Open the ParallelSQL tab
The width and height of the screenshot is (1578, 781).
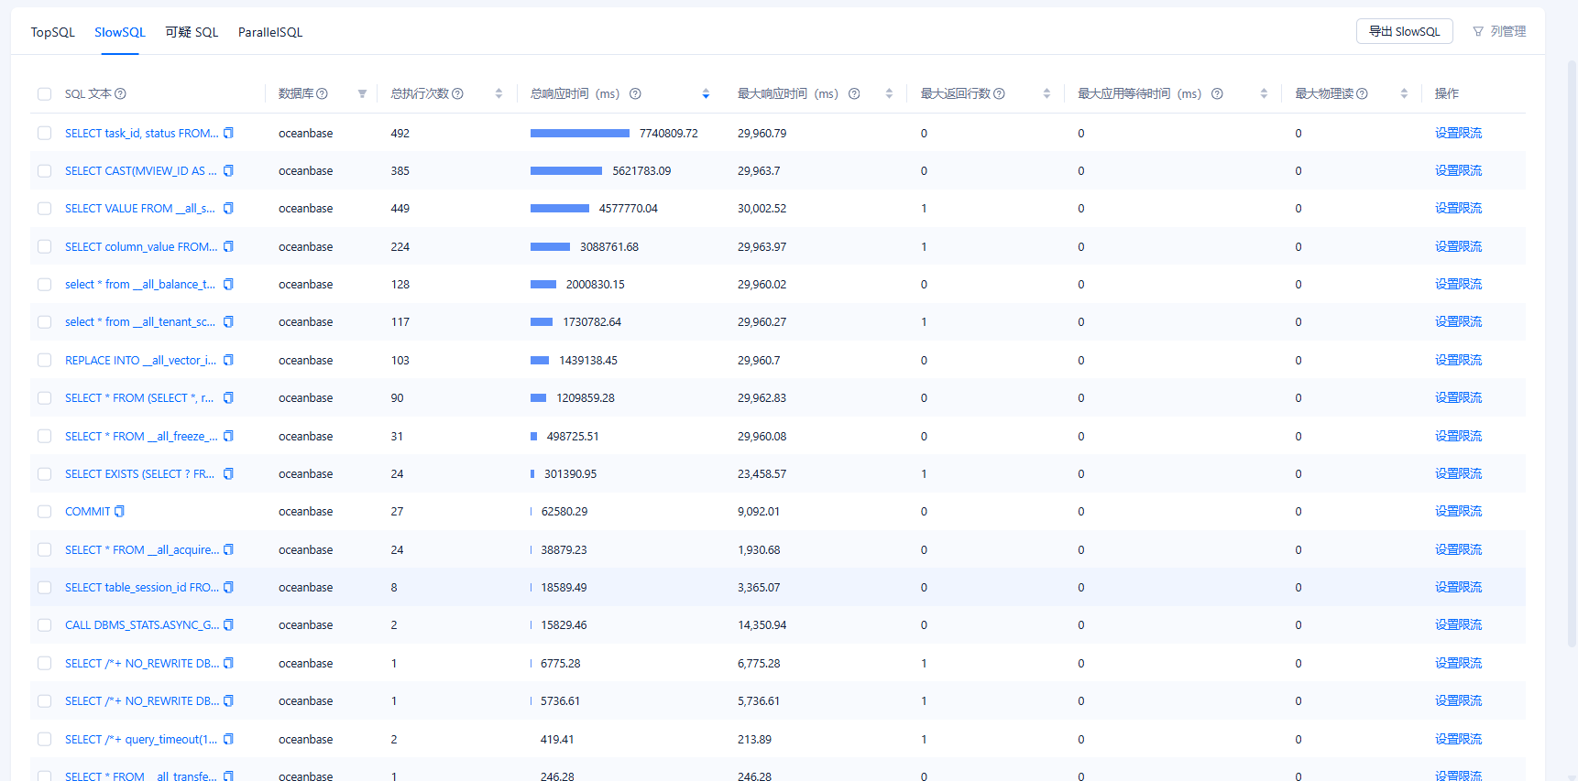point(270,32)
